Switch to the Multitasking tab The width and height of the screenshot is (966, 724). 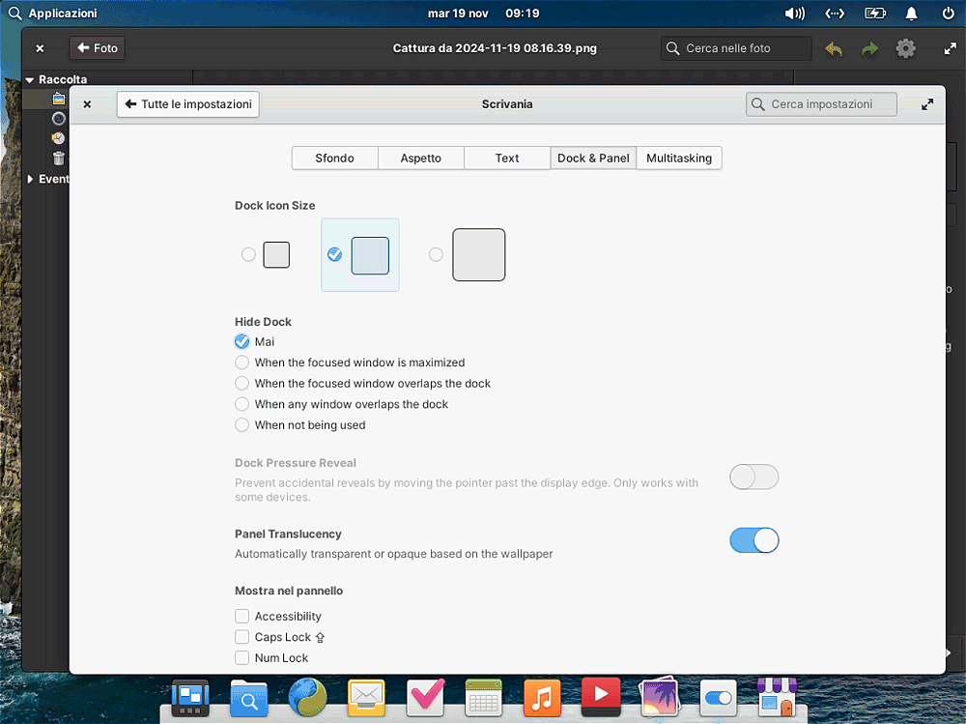click(679, 158)
